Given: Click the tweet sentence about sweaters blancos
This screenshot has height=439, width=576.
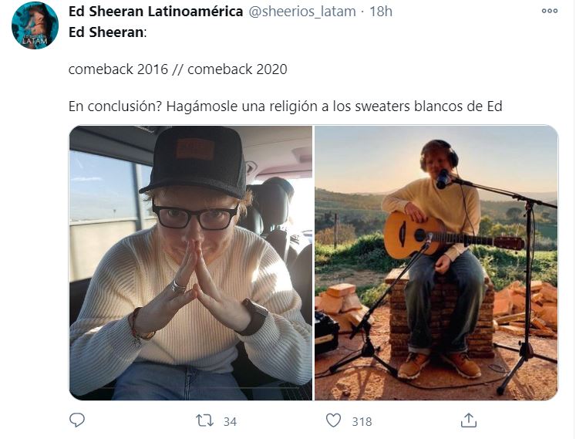Looking at the screenshot, I should coord(285,106).
